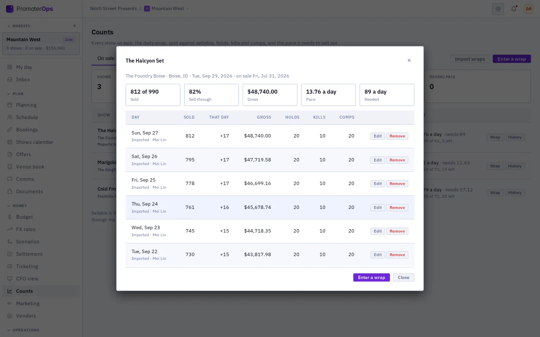Close The Halcyon Set dialog with X
This screenshot has width=540, height=337.
tap(409, 60)
